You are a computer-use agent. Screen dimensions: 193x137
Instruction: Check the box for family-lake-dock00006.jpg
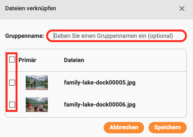[x=12, y=105]
